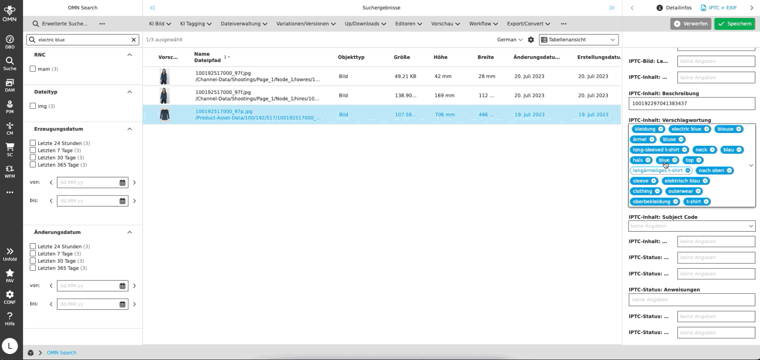
Task: Click the IPTC-Status Anweisungen input field
Action: click(691, 300)
